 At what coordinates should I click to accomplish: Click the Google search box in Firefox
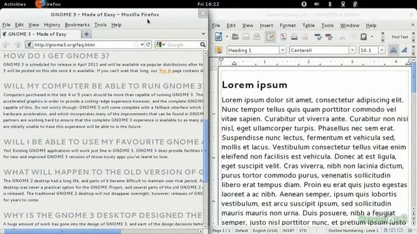182,45
